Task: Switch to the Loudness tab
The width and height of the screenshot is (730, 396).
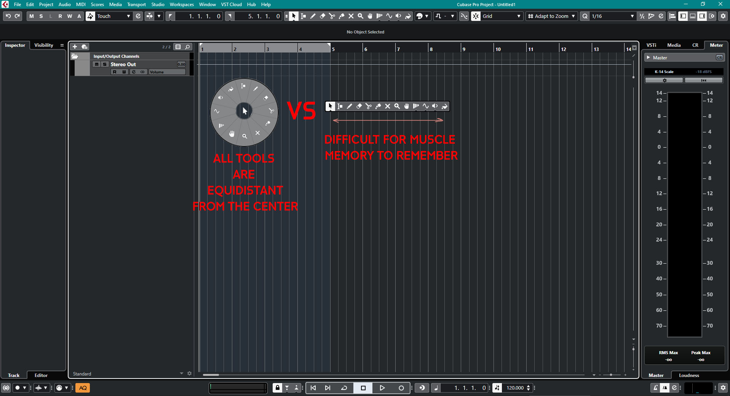Action: click(689, 375)
